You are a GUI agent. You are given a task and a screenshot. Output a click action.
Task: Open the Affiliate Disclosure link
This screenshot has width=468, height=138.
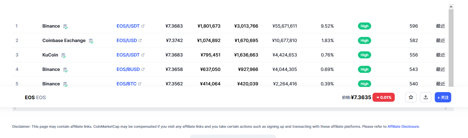pyautogui.click(x=403, y=126)
